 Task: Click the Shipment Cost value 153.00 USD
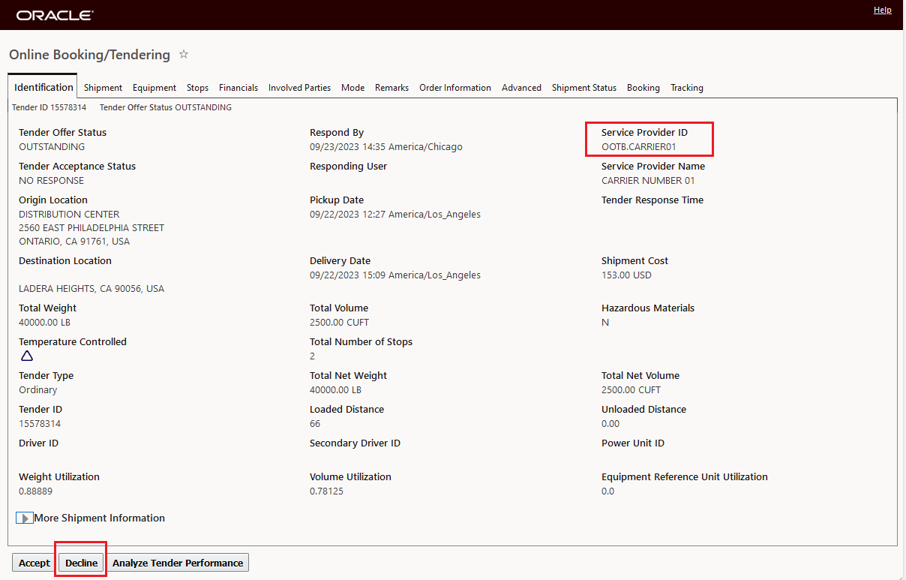click(626, 275)
